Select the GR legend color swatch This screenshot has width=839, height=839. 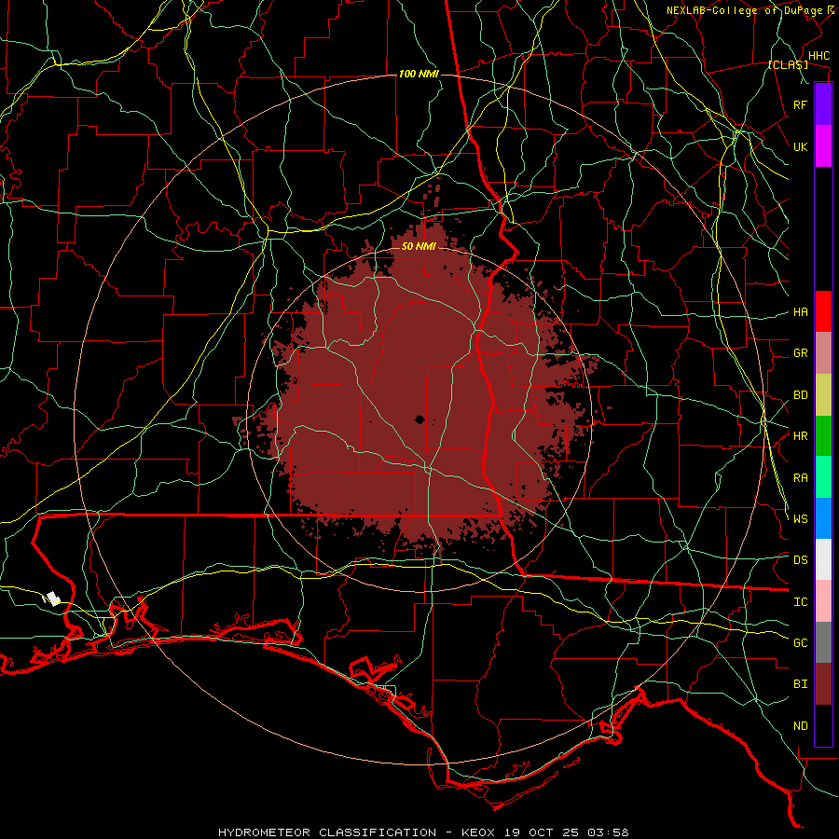tap(823, 353)
